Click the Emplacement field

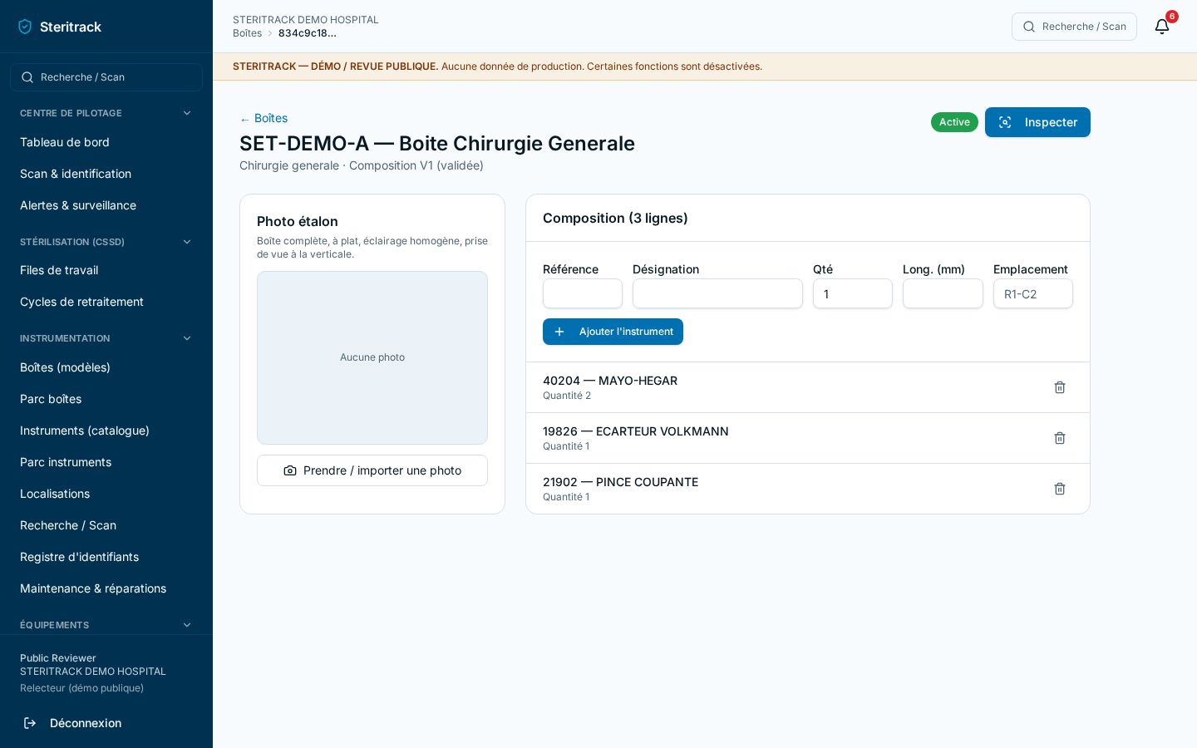[1033, 293]
